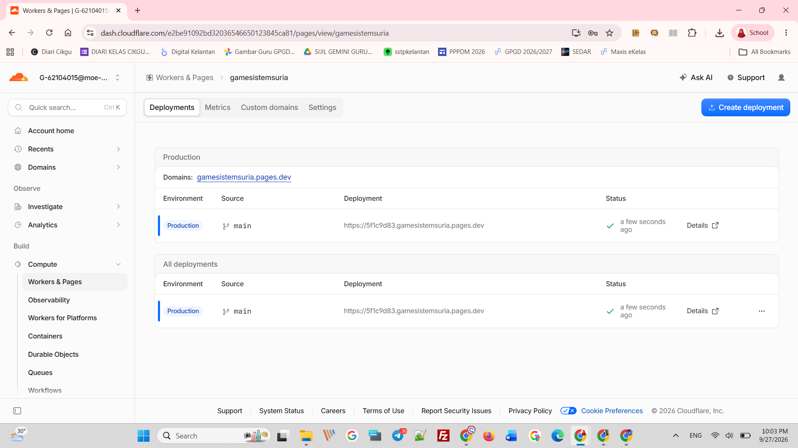The height and width of the screenshot is (448, 798).
Task: Focus the Quick search field
Action: click(x=67, y=107)
